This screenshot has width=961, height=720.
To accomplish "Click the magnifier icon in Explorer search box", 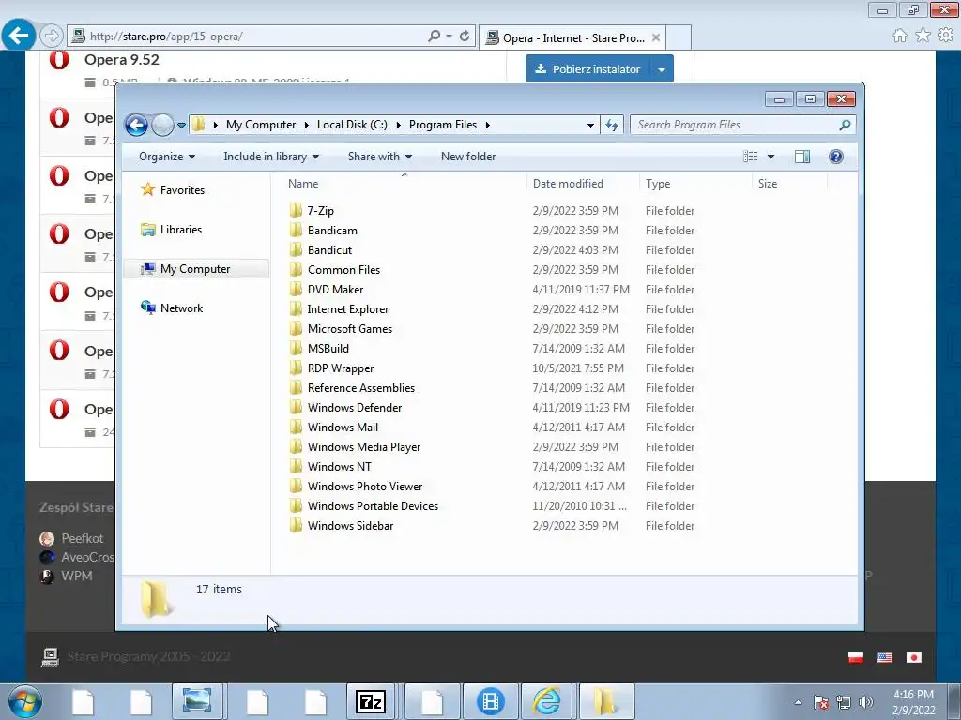I will (x=845, y=125).
